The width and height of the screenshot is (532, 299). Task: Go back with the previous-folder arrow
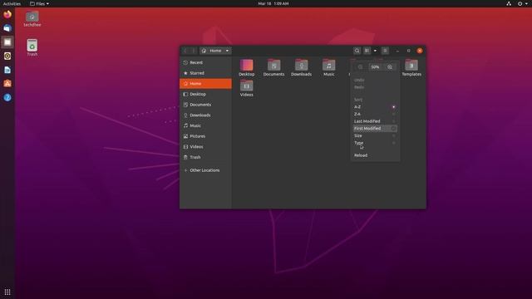click(x=185, y=51)
